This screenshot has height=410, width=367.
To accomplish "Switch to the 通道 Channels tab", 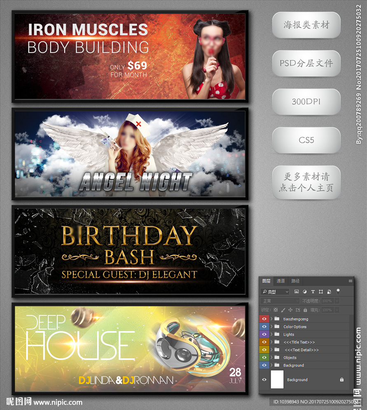I will coord(281,281).
